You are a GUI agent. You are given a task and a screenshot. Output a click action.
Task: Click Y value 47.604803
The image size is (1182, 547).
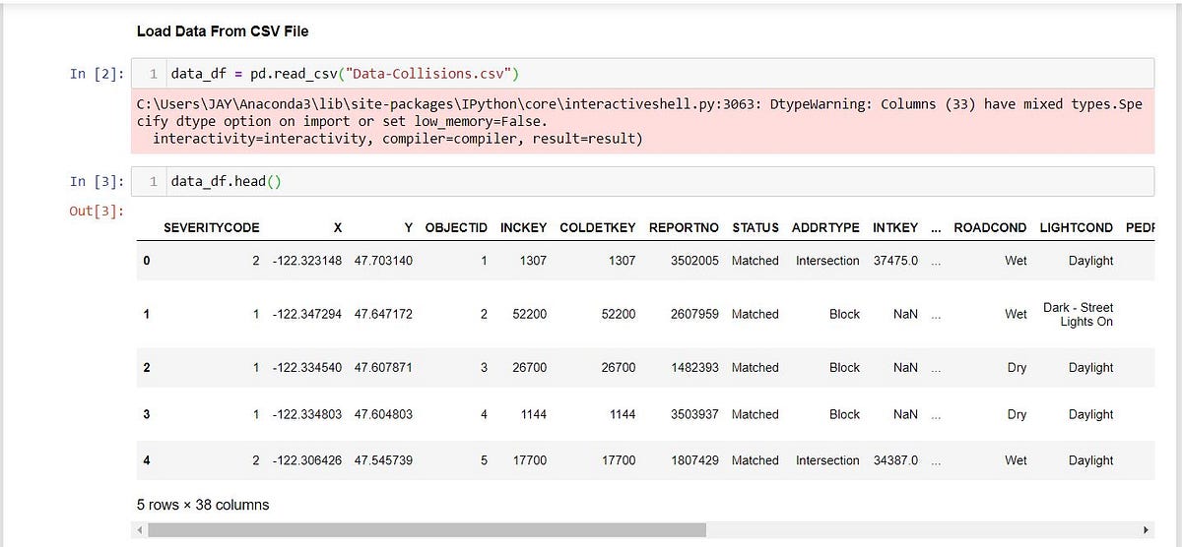[x=384, y=414]
